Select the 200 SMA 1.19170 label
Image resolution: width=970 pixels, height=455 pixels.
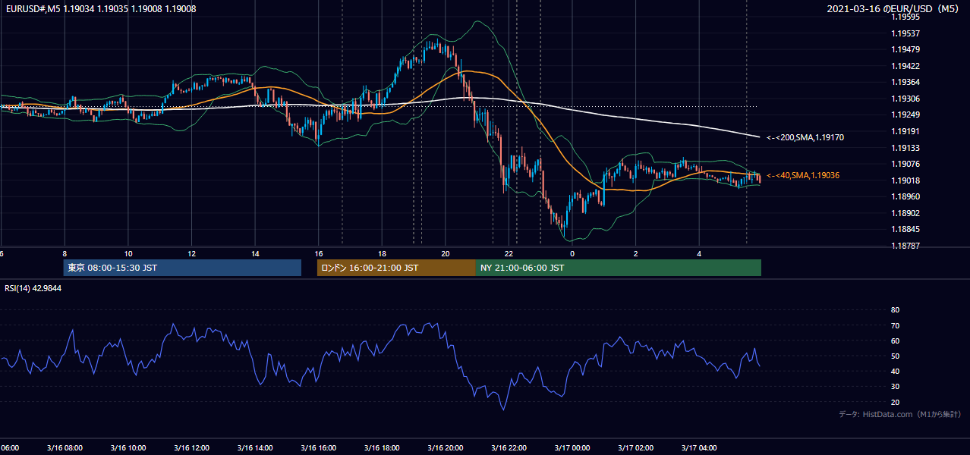click(805, 138)
